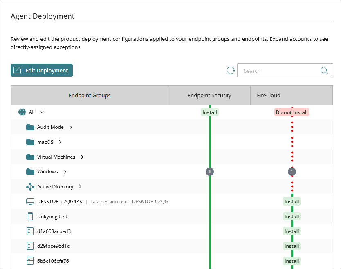Expand the macOS group chevron
This screenshot has width=341, height=269.
(60, 142)
